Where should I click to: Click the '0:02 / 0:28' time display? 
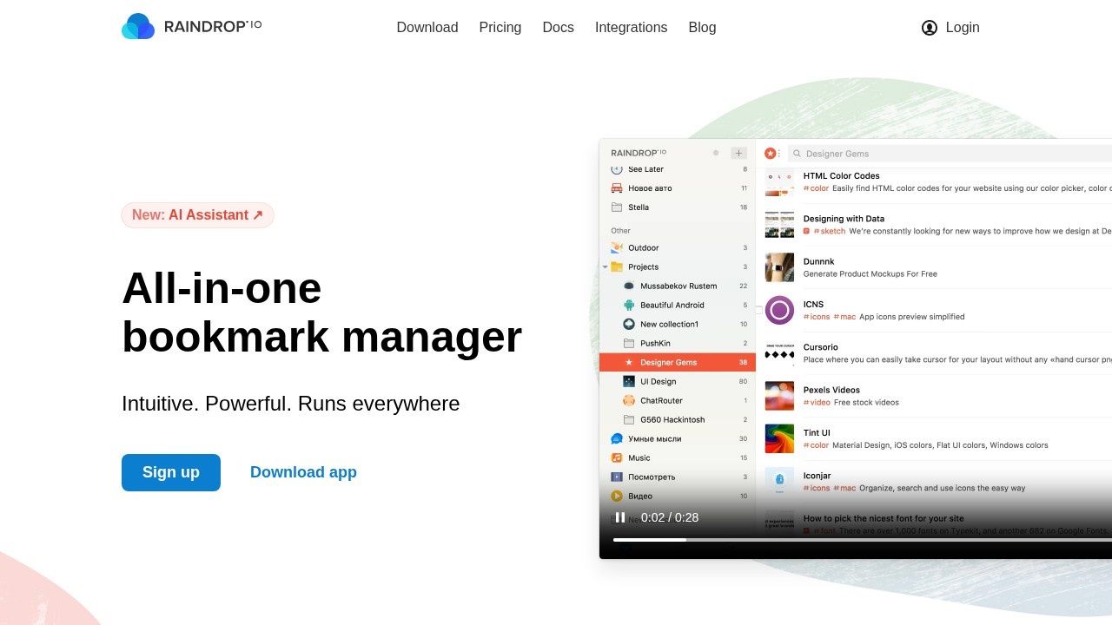click(670, 517)
